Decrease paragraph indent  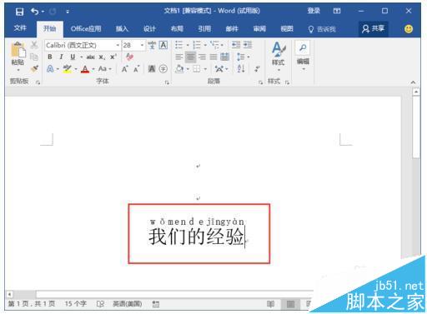(236, 45)
